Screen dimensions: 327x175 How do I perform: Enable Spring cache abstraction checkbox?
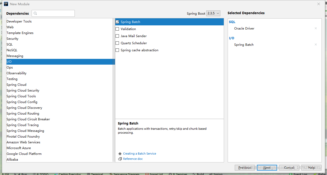click(117, 50)
